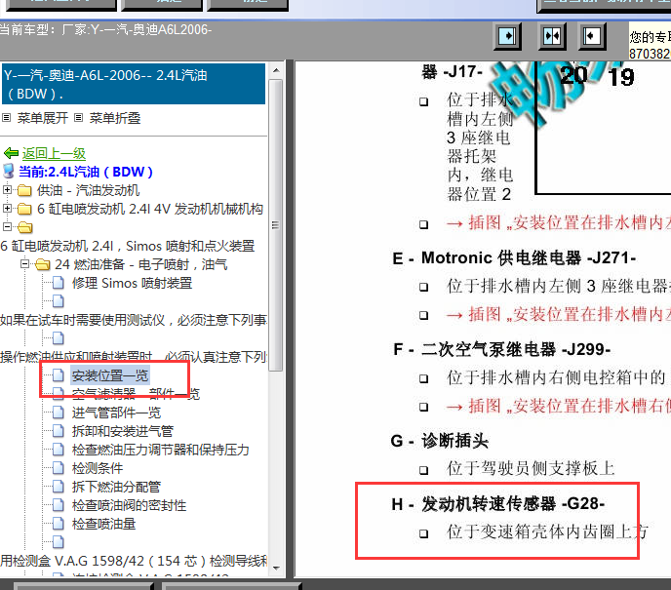Image resolution: width=671 pixels, height=590 pixels.
Task: Follow red 插图 link under Motronic -J271-
Action: click(x=558, y=314)
